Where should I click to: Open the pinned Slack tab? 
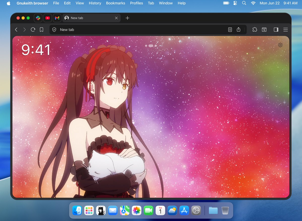[x=38, y=18]
